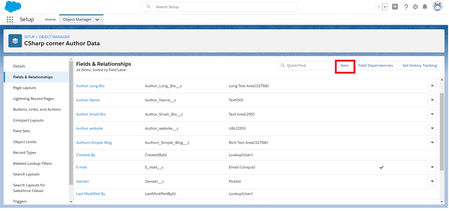Click the Salesforce cloud logo

[x=13, y=7]
